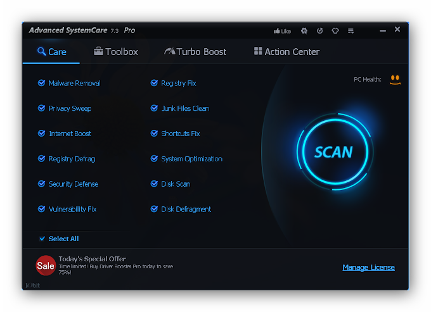The width and height of the screenshot is (431, 312).
Task: Open the skin (shirt) icon
Action: point(335,31)
